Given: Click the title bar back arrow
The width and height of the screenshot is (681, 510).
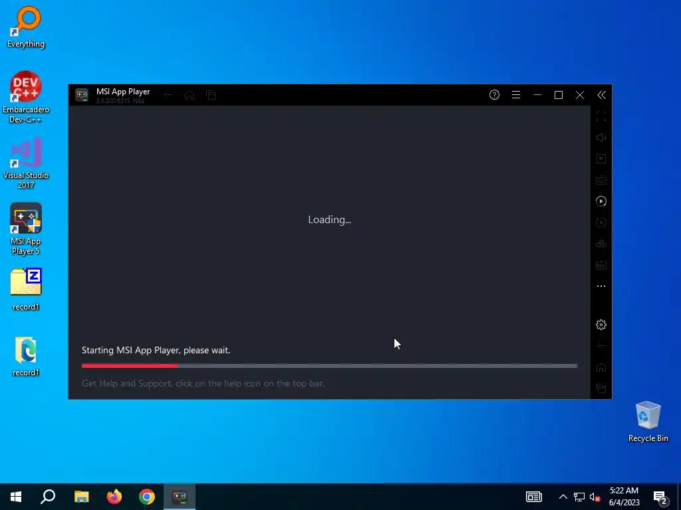Looking at the screenshot, I should pos(168,95).
